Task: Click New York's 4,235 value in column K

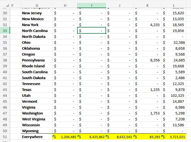Action: tap(147, 25)
